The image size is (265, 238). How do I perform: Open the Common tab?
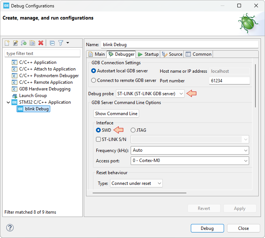click(199, 54)
